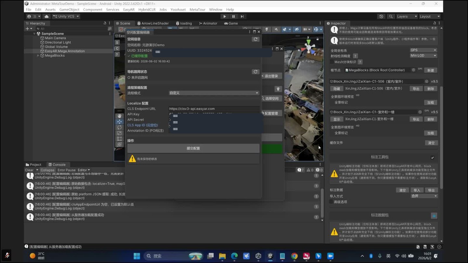Image resolution: width=468 pixels, height=263 pixels.
Task: Switch to the loading tab
Action: tap(184, 23)
